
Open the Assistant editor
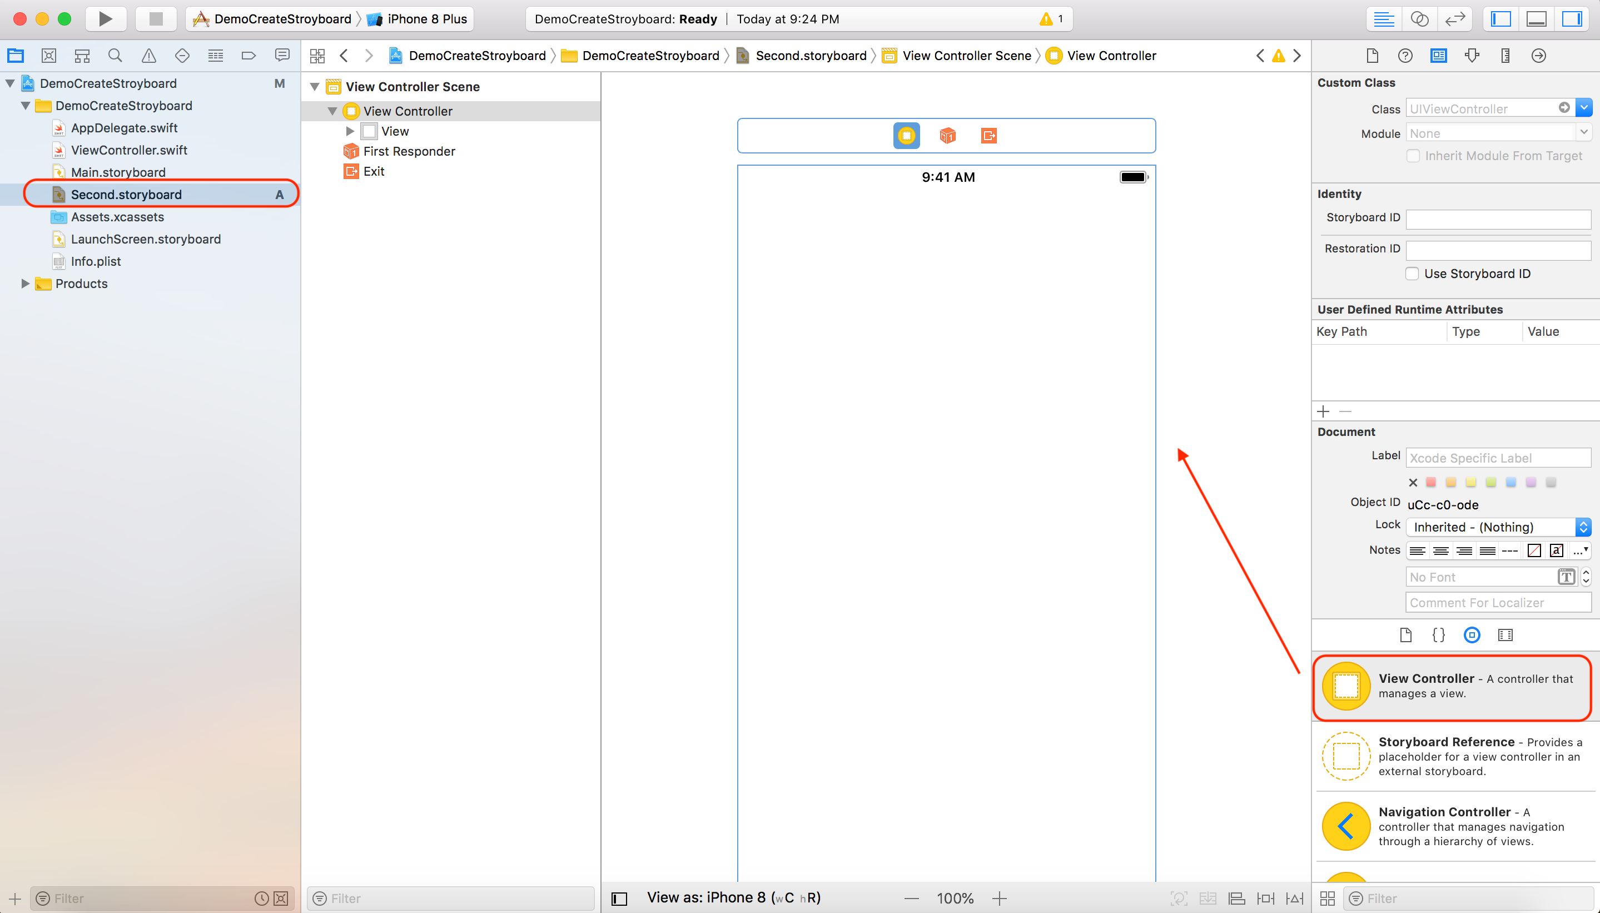1420,19
